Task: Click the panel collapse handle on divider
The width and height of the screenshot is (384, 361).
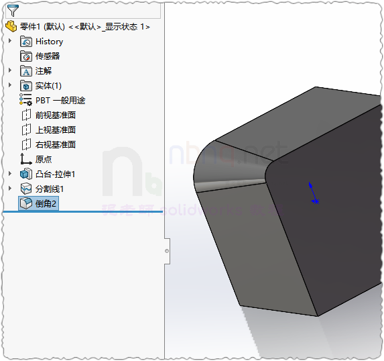Action: [x=167, y=251]
